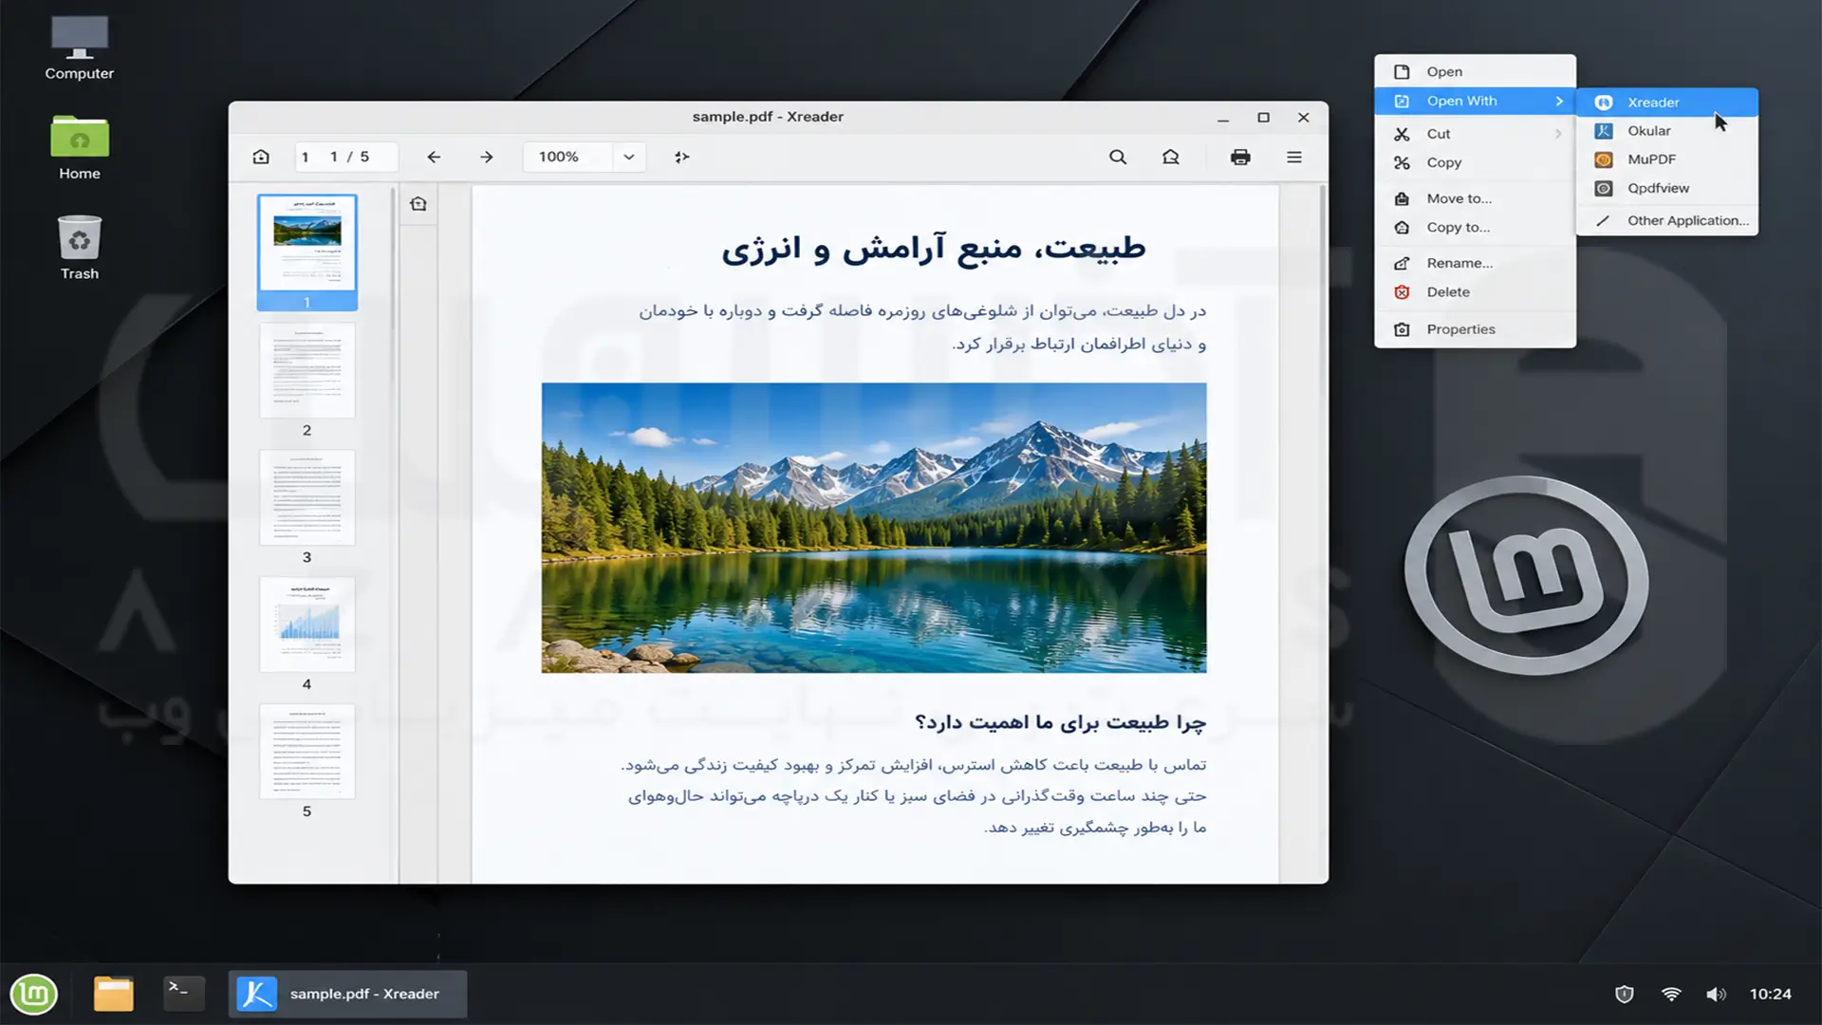Select Open With in context menu
1822x1025 pixels.
[1475, 102]
